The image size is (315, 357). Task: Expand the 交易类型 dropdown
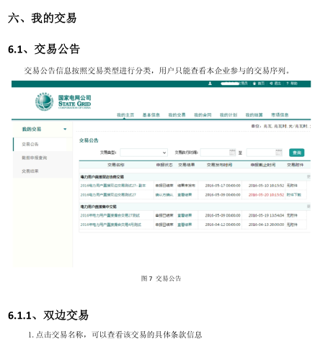point(143,153)
